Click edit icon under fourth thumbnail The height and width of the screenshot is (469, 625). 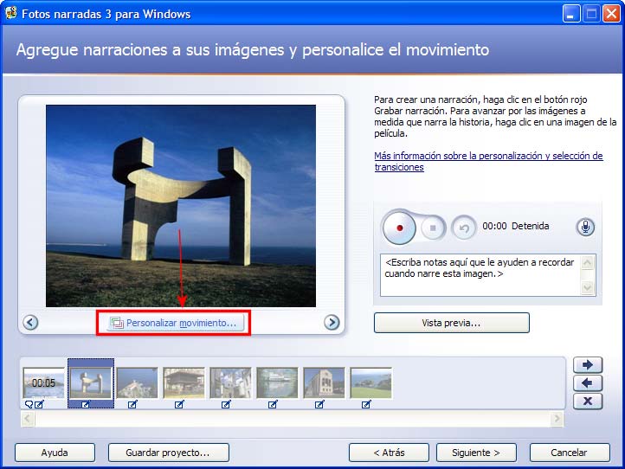pos(179,404)
